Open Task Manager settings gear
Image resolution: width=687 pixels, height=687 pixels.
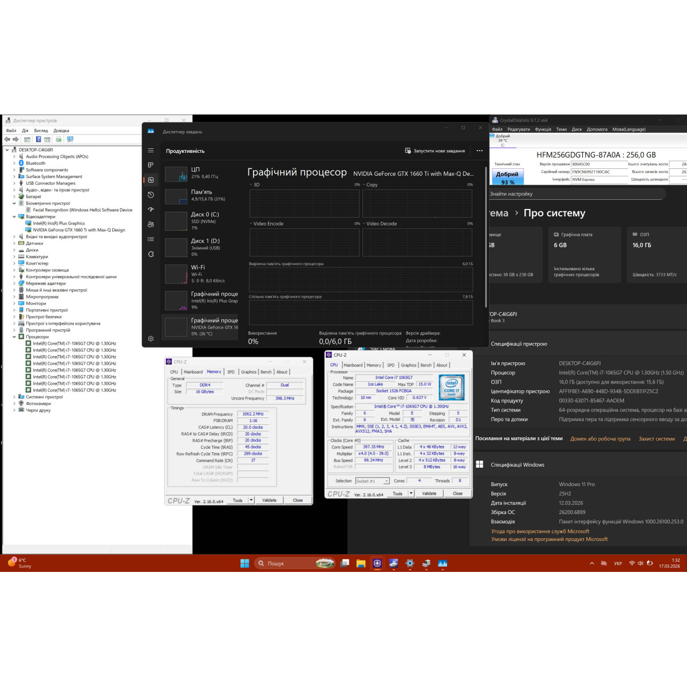click(x=151, y=339)
